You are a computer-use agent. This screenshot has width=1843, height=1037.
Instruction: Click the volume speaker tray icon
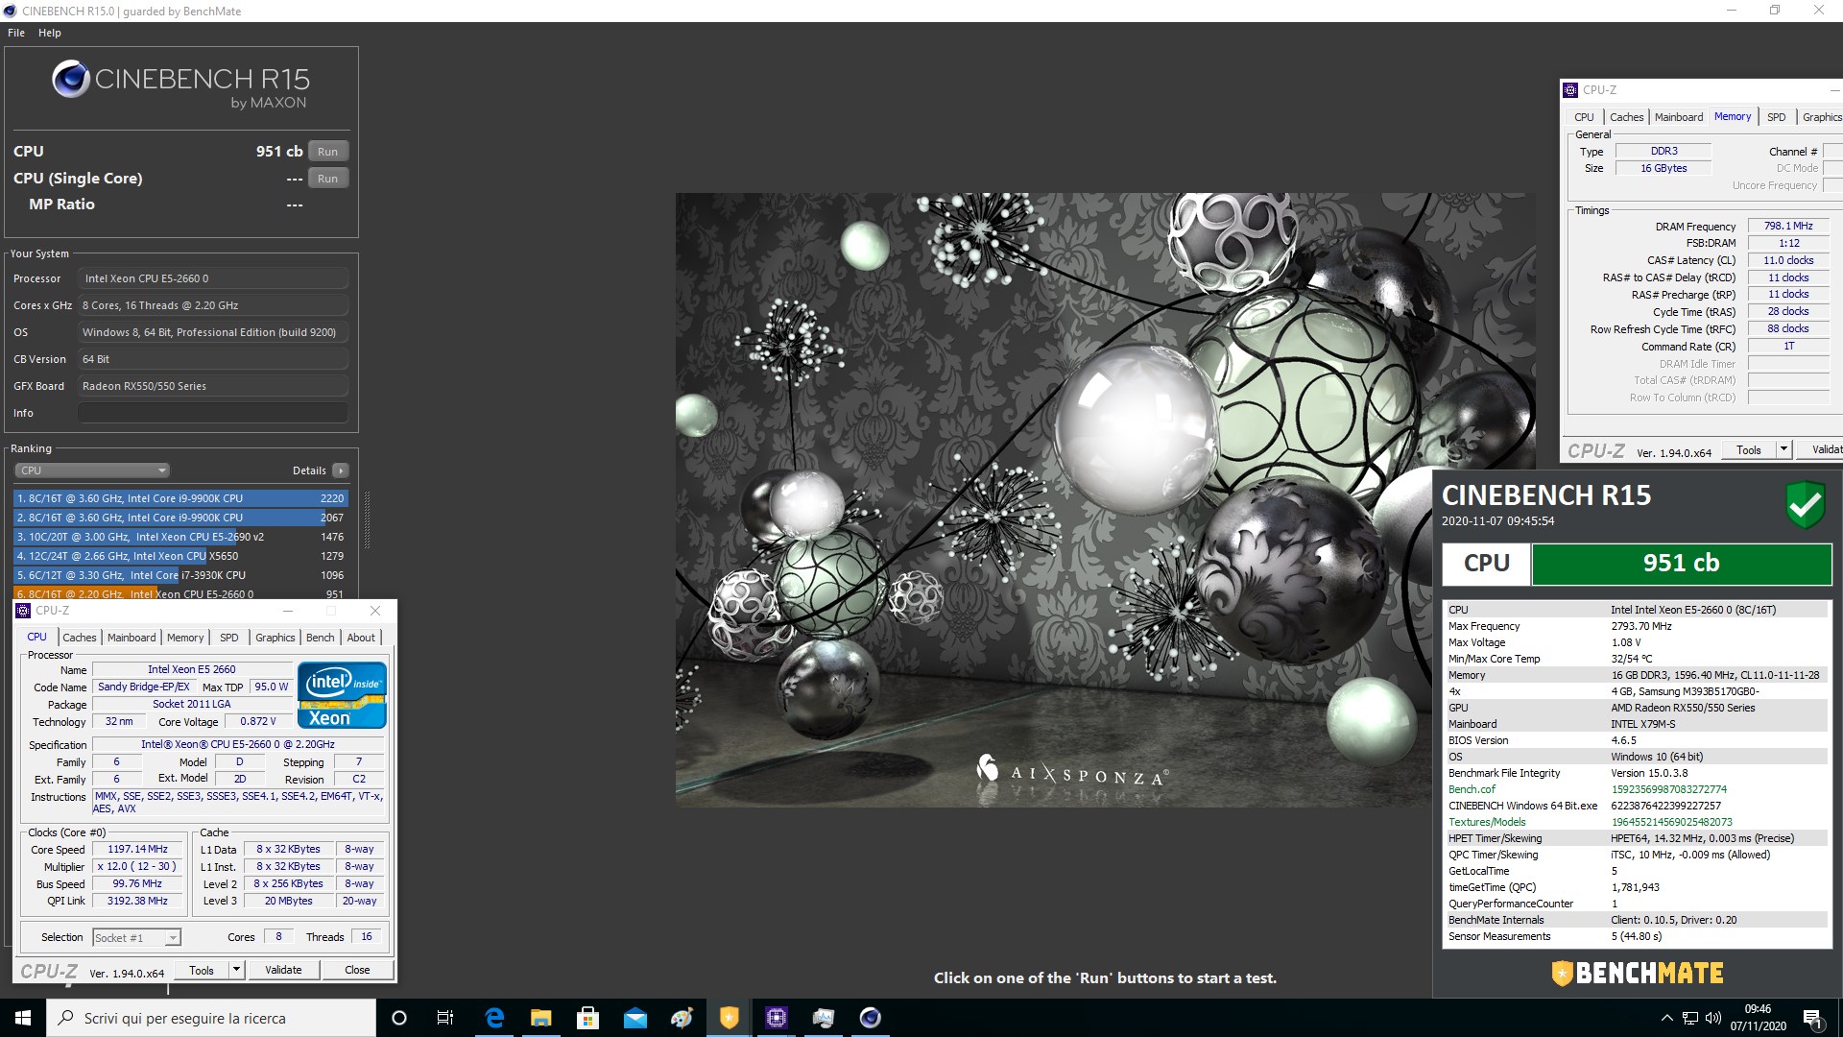(1713, 1019)
